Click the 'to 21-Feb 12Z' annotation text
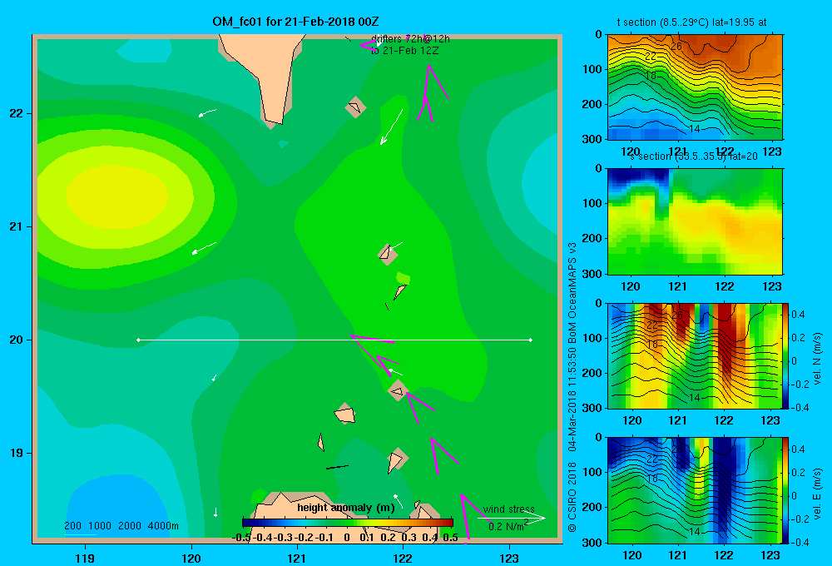Viewport: 832px width, 566px height. click(405, 51)
